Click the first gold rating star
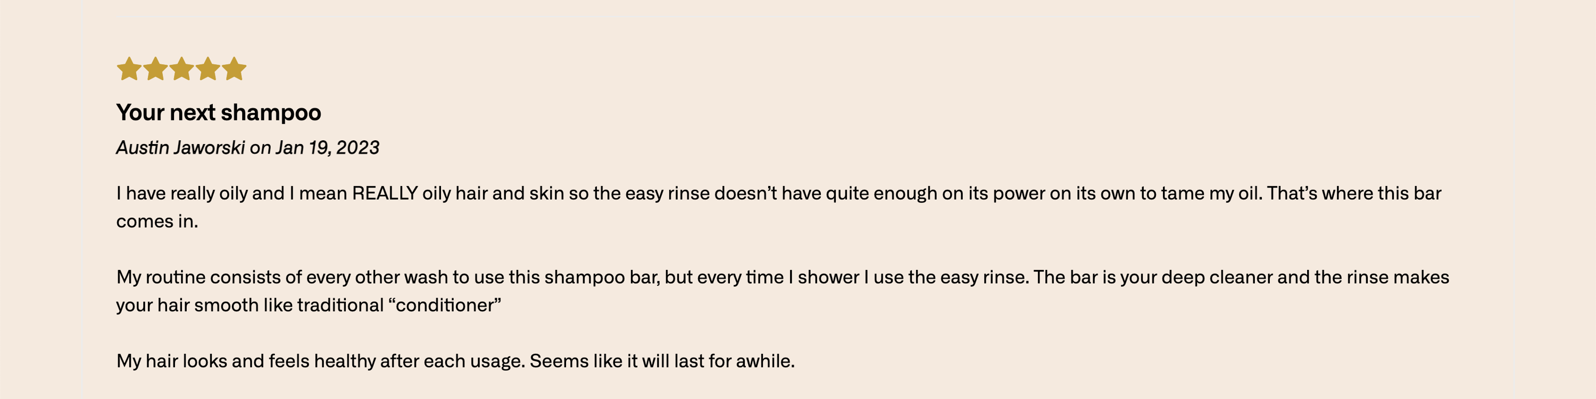 129,69
